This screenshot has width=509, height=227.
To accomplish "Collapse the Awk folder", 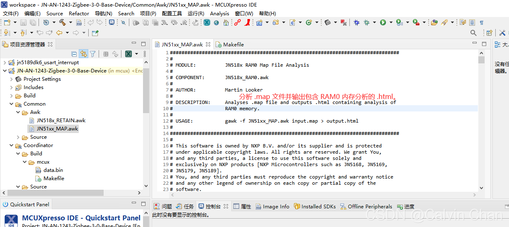I will [x=18, y=112].
